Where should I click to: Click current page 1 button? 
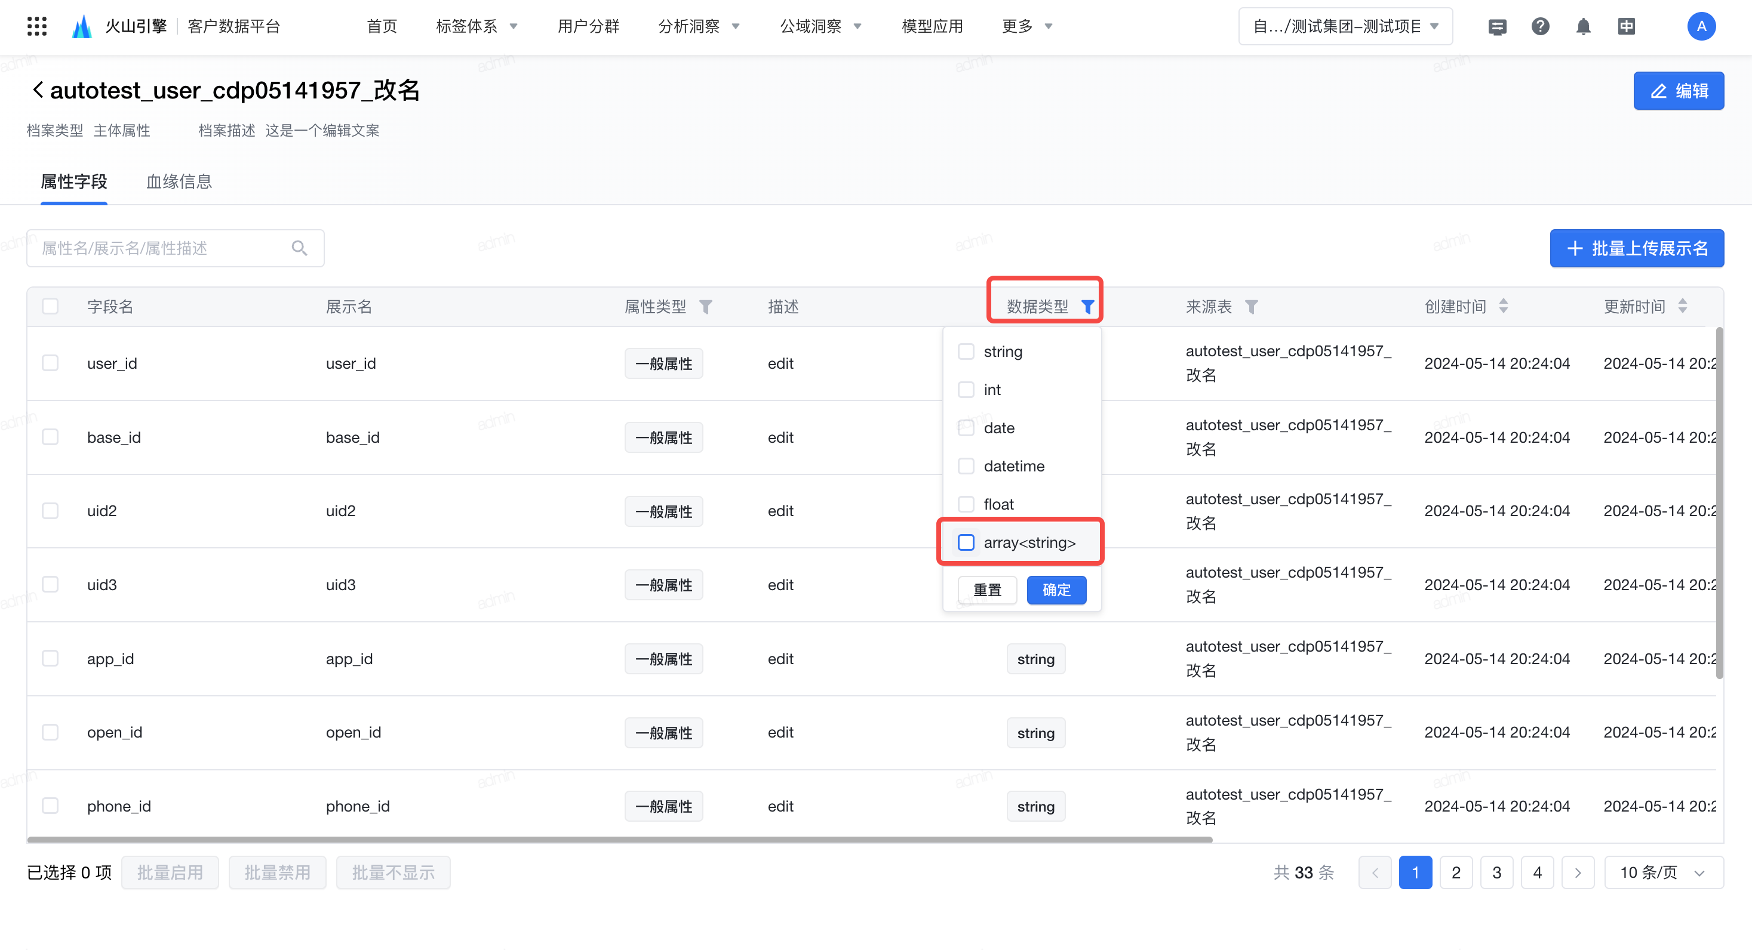coord(1415,872)
